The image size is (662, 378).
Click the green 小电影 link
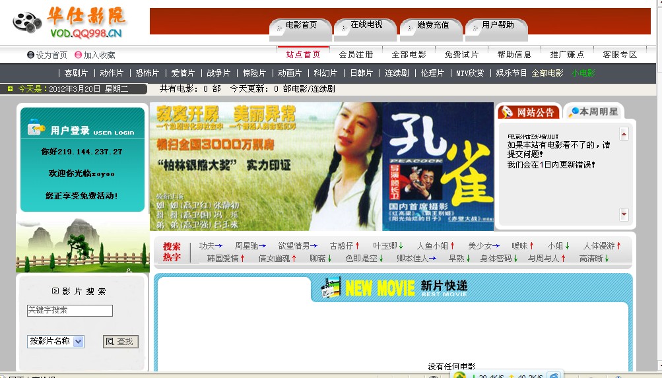click(x=583, y=73)
